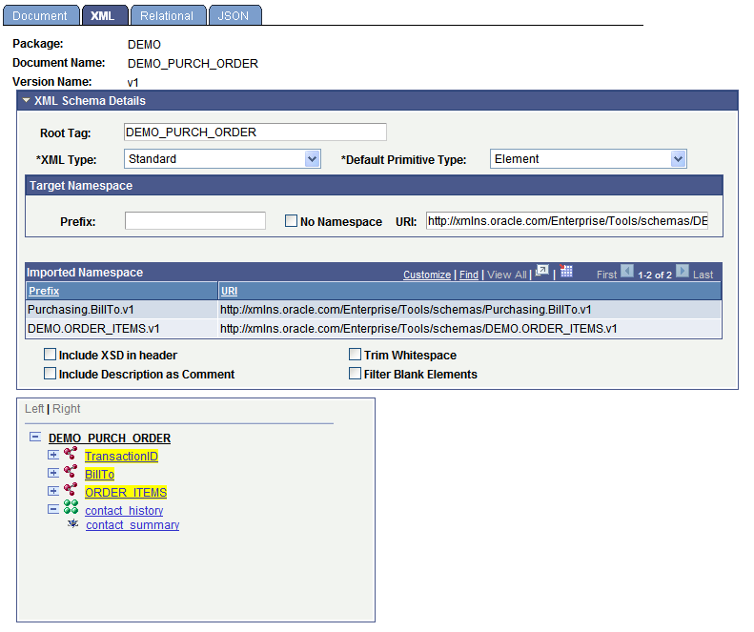Screen dimensions: 754x632
Task: Click the TransactionID compound node icon
Action: coord(71,454)
